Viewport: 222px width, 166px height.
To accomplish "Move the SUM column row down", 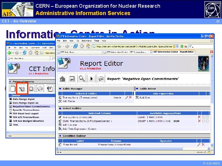I will point(207,121).
